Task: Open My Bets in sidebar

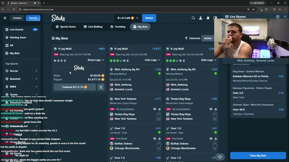Action: (21, 53)
